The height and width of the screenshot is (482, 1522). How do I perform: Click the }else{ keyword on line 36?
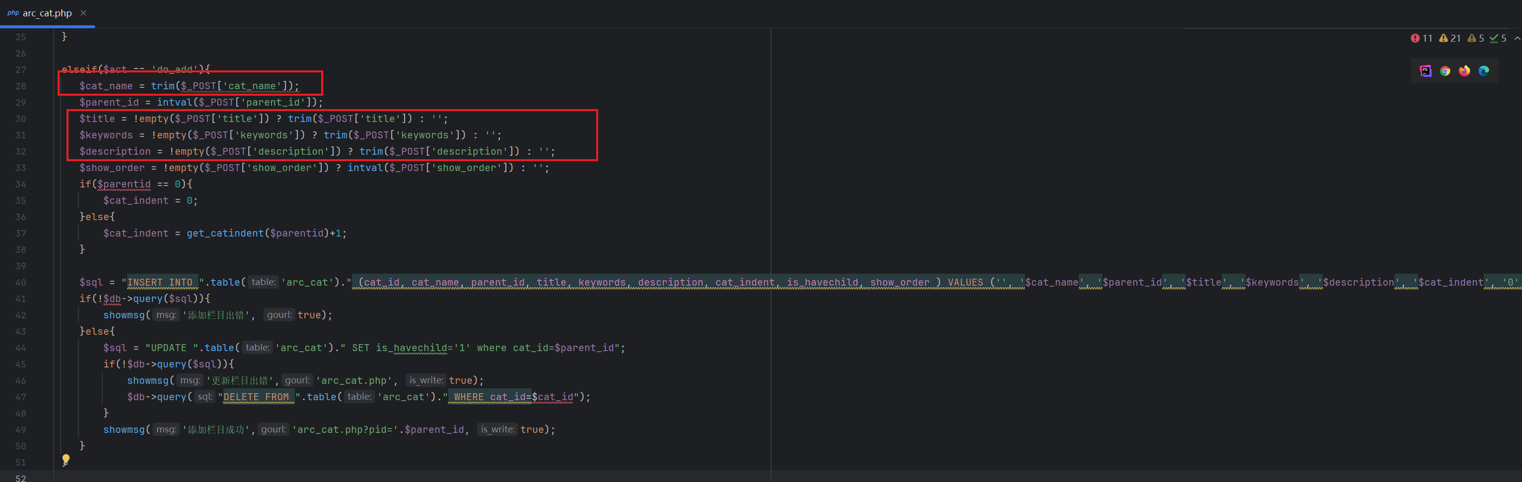(x=97, y=217)
